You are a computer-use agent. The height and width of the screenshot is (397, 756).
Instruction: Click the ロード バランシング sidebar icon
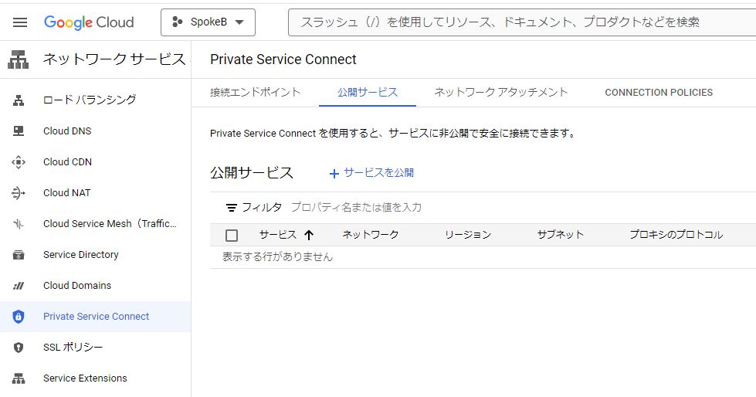(x=19, y=100)
